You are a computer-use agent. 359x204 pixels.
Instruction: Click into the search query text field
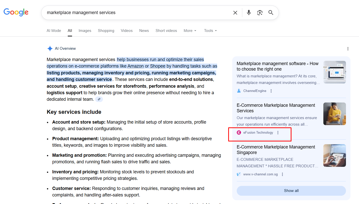pyautogui.click(x=136, y=13)
